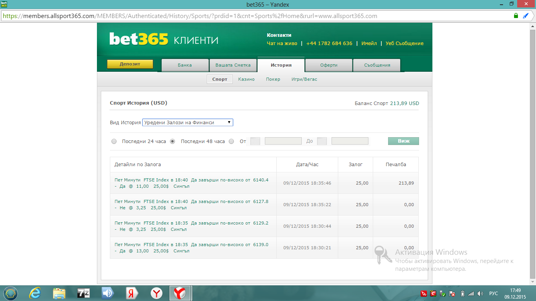Open the bet with threshold 6129.2
The image size is (536, 301).
(x=191, y=226)
